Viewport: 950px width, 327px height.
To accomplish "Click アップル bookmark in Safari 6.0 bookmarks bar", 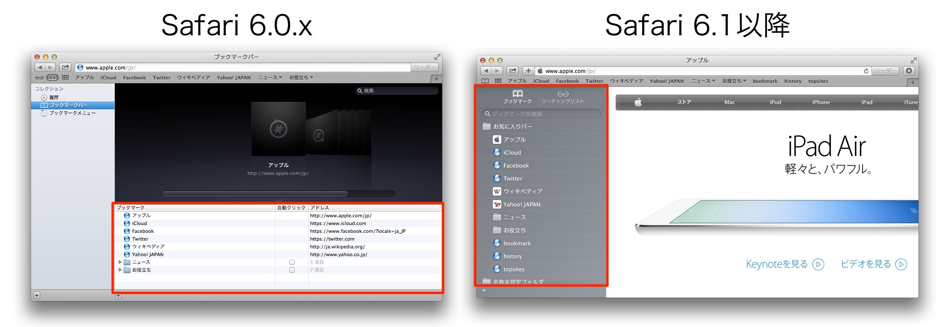I will pos(85,78).
